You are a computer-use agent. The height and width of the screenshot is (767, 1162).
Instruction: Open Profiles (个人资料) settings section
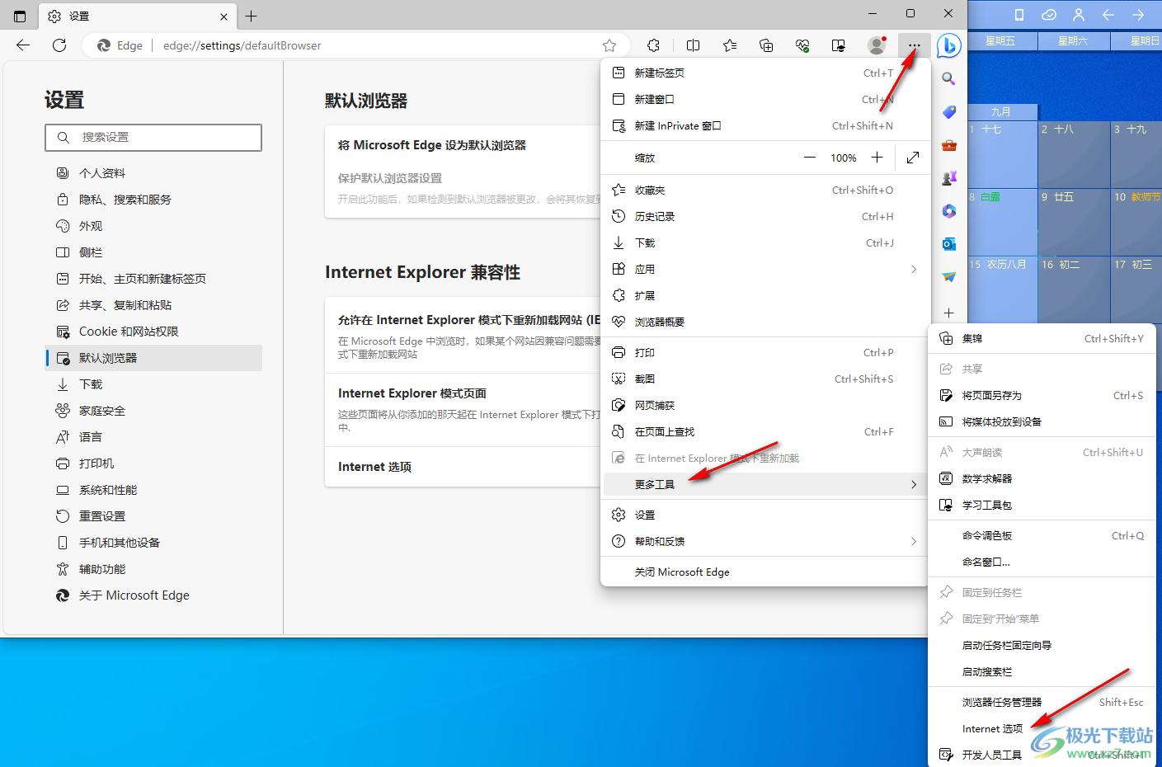153,173
